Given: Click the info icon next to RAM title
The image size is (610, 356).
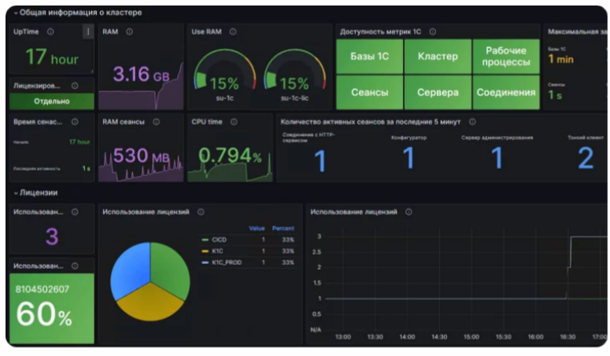Looking at the screenshot, I should pos(129,32).
